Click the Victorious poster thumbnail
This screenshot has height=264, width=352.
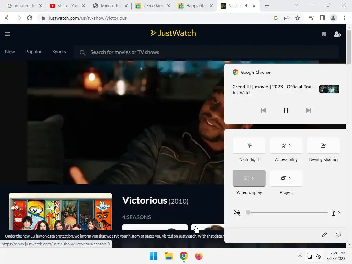click(60, 212)
